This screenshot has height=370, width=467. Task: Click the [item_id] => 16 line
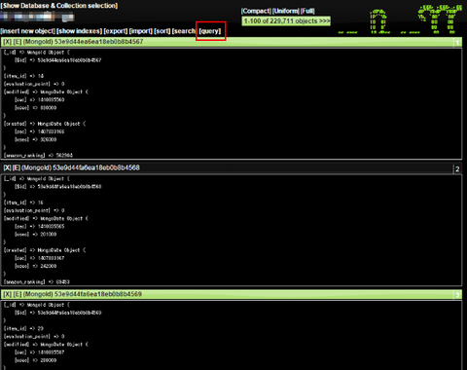tap(23, 203)
